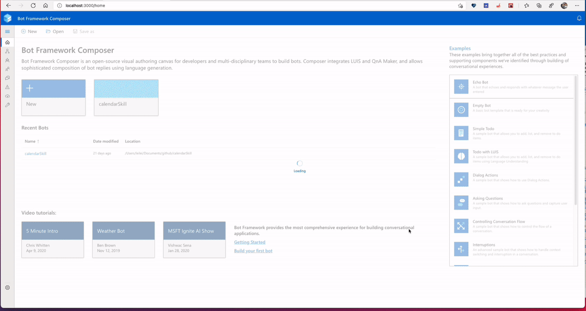Viewport: 586px width, 311px height.
Task: Click the '21 days ago' table cell
Action: point(102,153)
